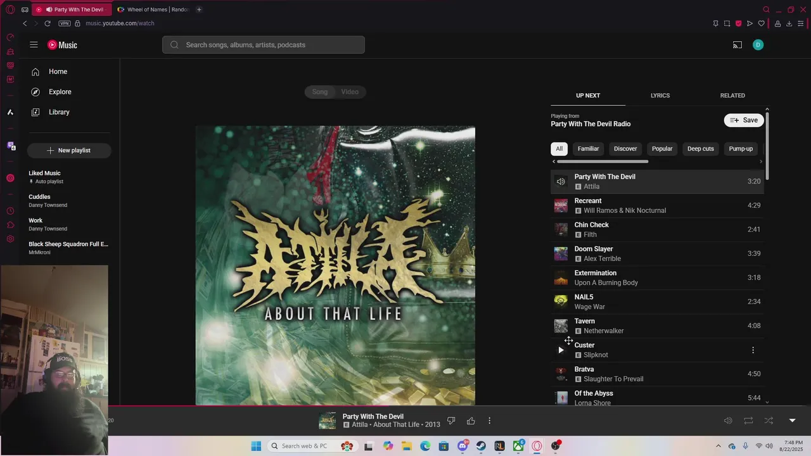Select the LYRICS tab
Image resolution: width=811 pixels, height=456 pixels.
660,96
